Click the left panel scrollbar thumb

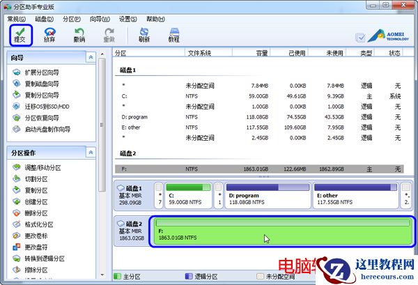click(x=102, y=125)
